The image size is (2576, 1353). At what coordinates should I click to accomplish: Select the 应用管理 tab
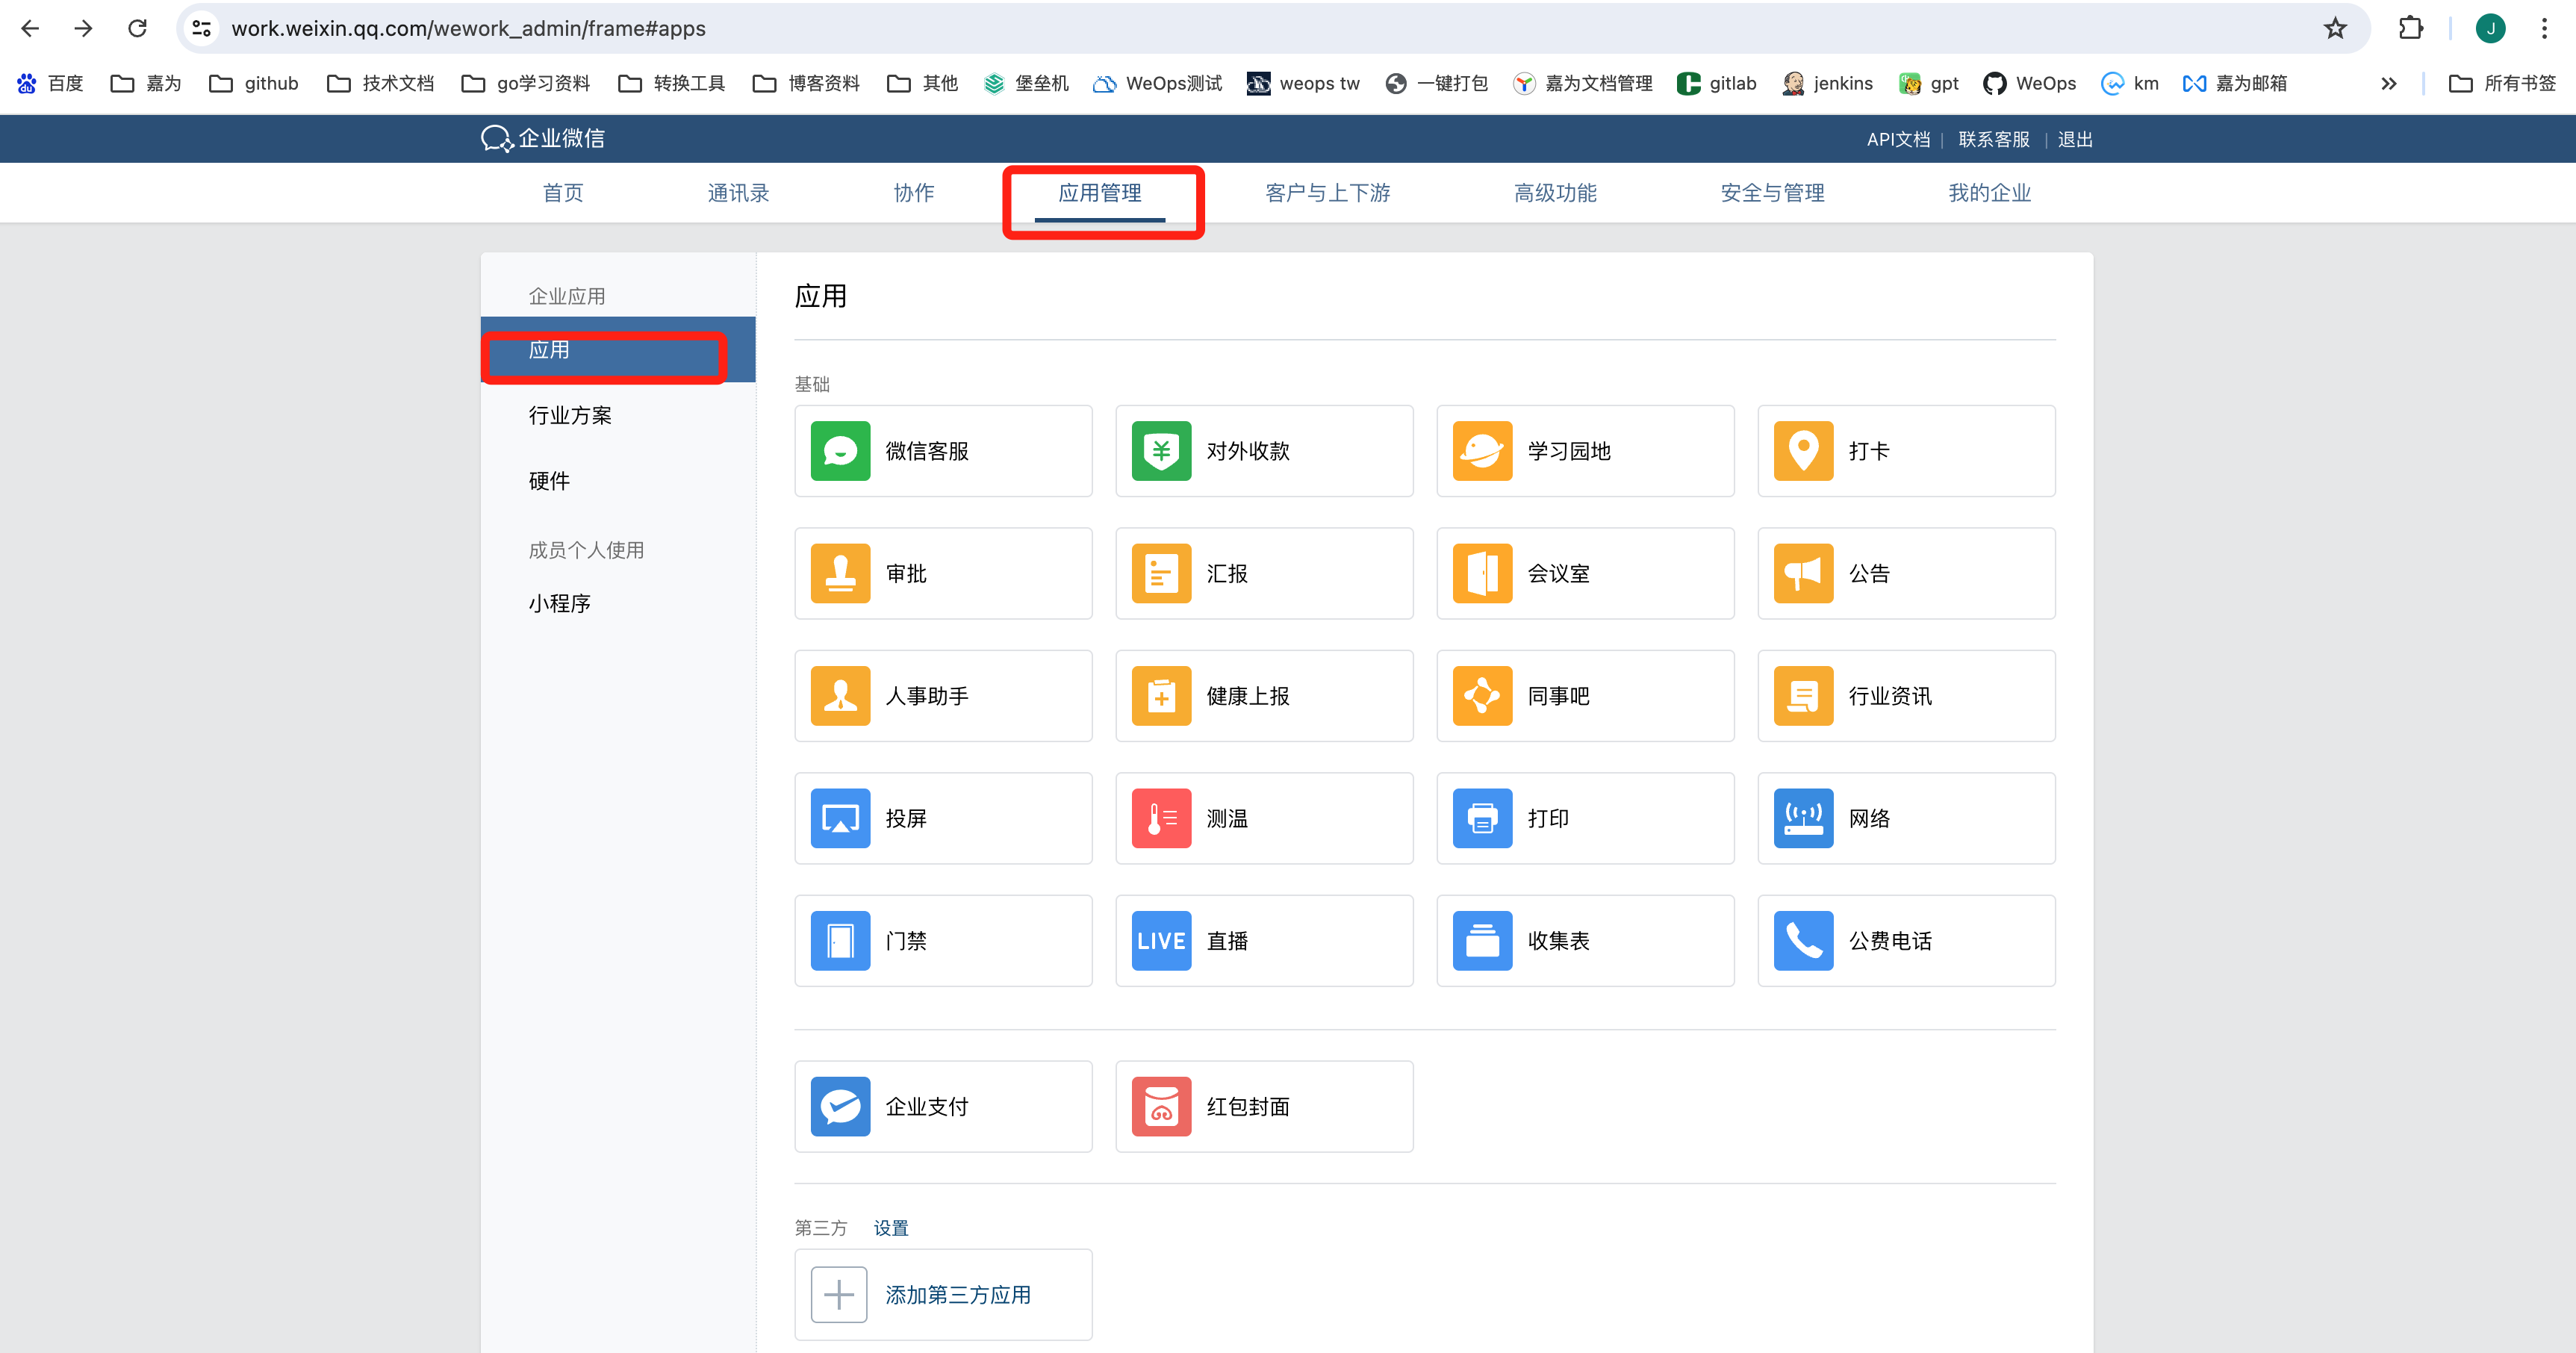1100,193
